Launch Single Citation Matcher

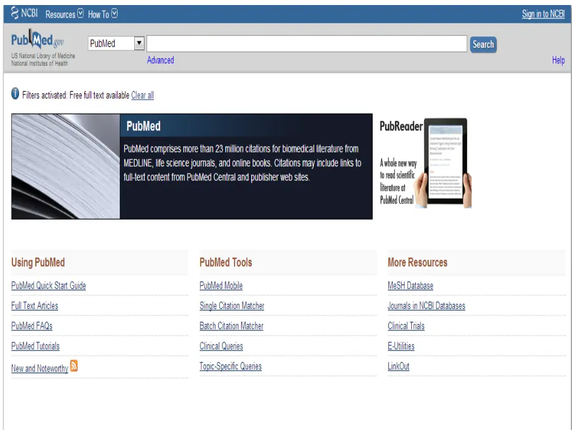232,306
